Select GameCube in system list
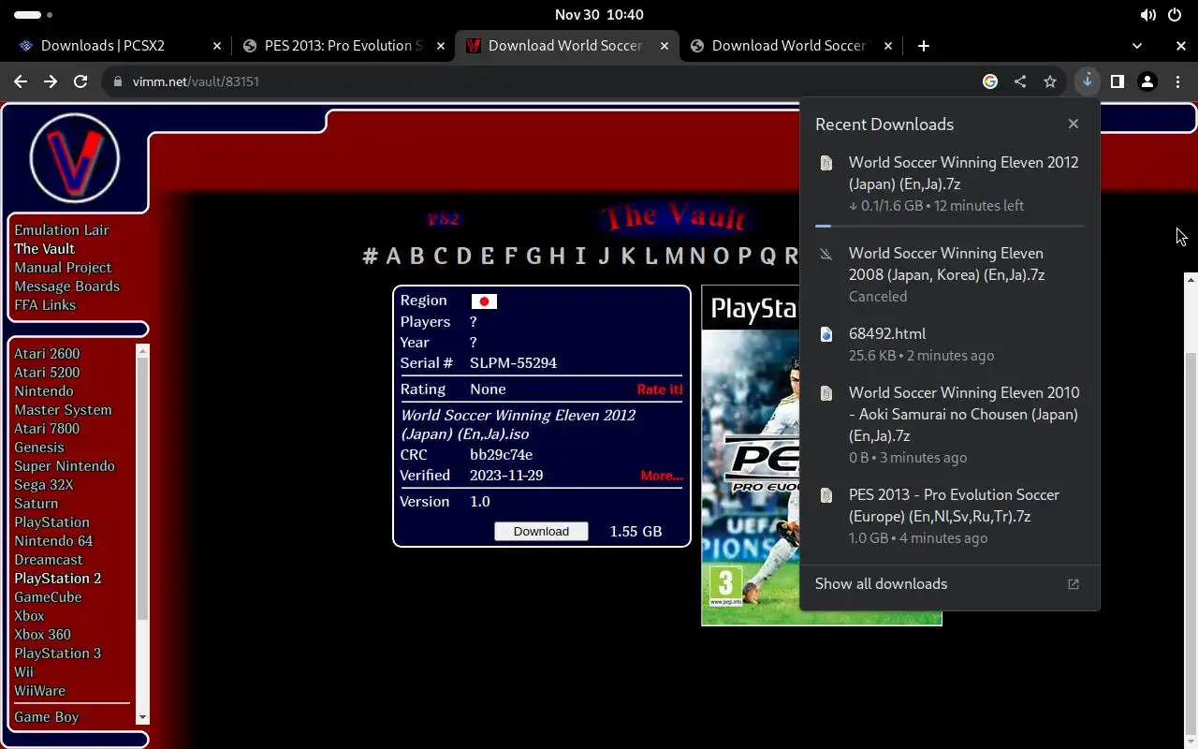The image size is (1198, 749). coord(48,597)
